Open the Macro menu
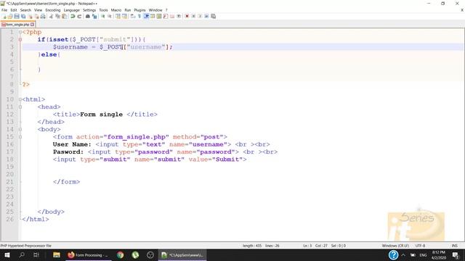Viewport: 465px width, 261px height. (x=116, y=10)
